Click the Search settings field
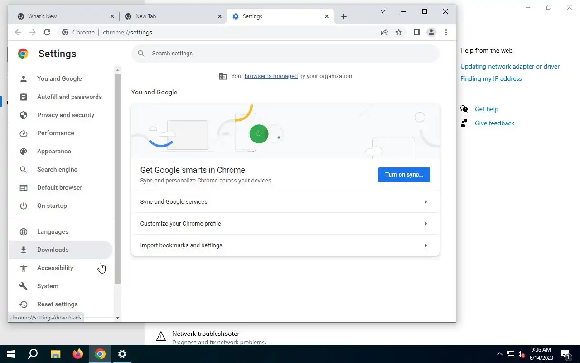The image size is (580, 363). [285, 54]
